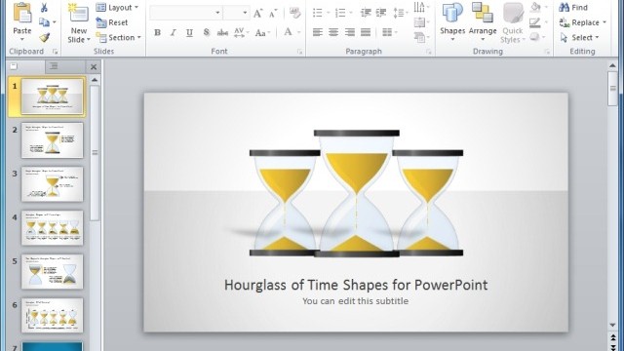Viewport: 624px width, 351px height.
Task: Select slide 1 thumbnail
Action: pyautogui.click(x=52, y=97)
